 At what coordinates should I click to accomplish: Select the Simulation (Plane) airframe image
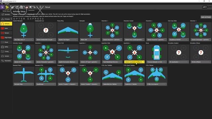pyautogui.click(x=201, y=53)
